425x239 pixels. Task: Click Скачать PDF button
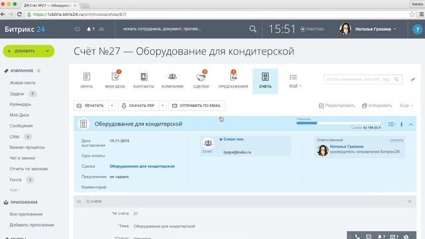139,106
